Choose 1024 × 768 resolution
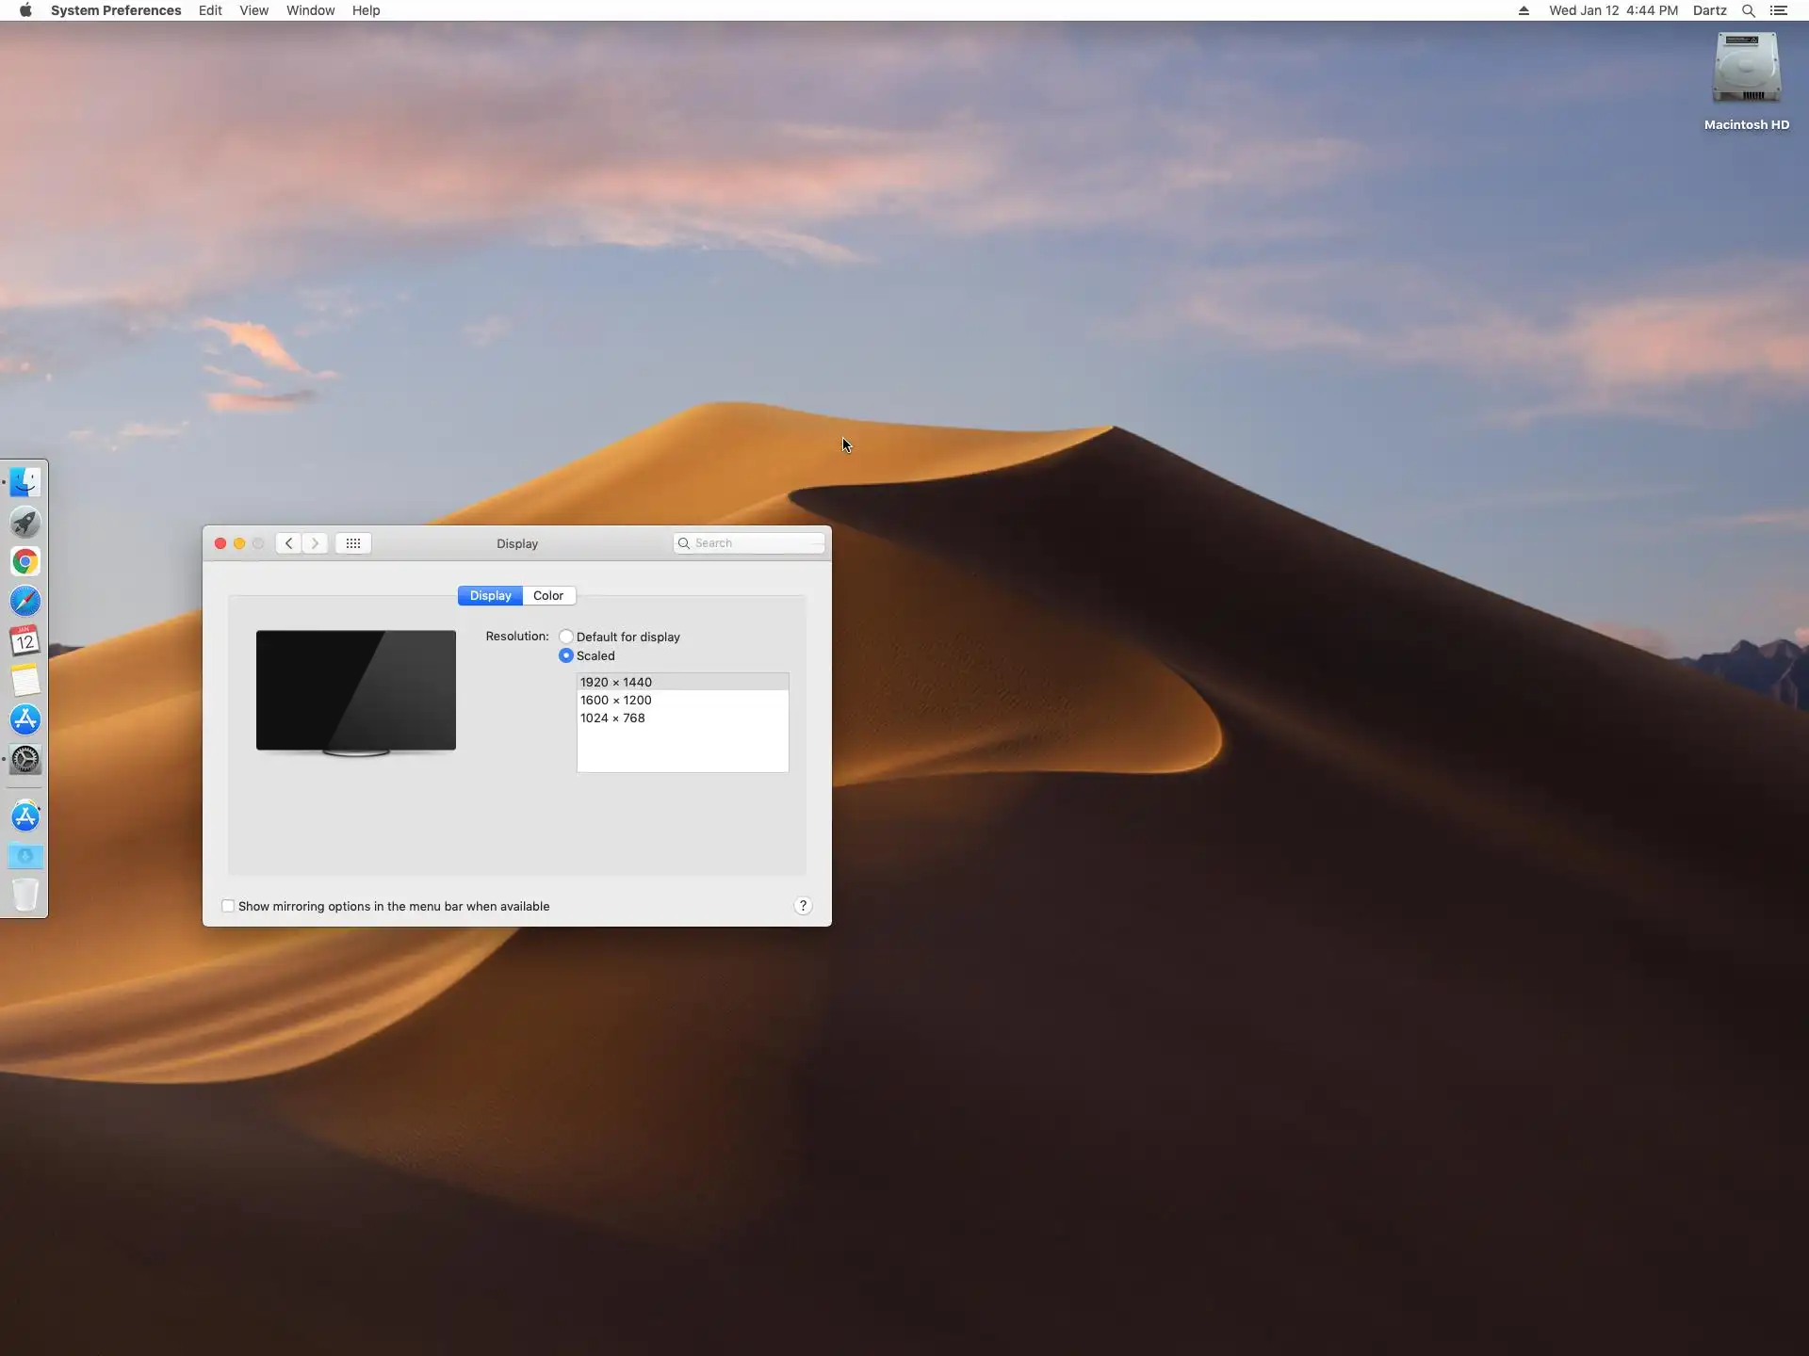Viewport: 1809px width, 1356px height. point(613,718)
